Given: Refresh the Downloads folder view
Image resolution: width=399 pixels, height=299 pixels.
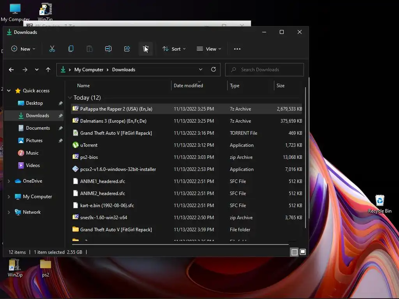Looking at the screenshot, I should tap(214, 69).
